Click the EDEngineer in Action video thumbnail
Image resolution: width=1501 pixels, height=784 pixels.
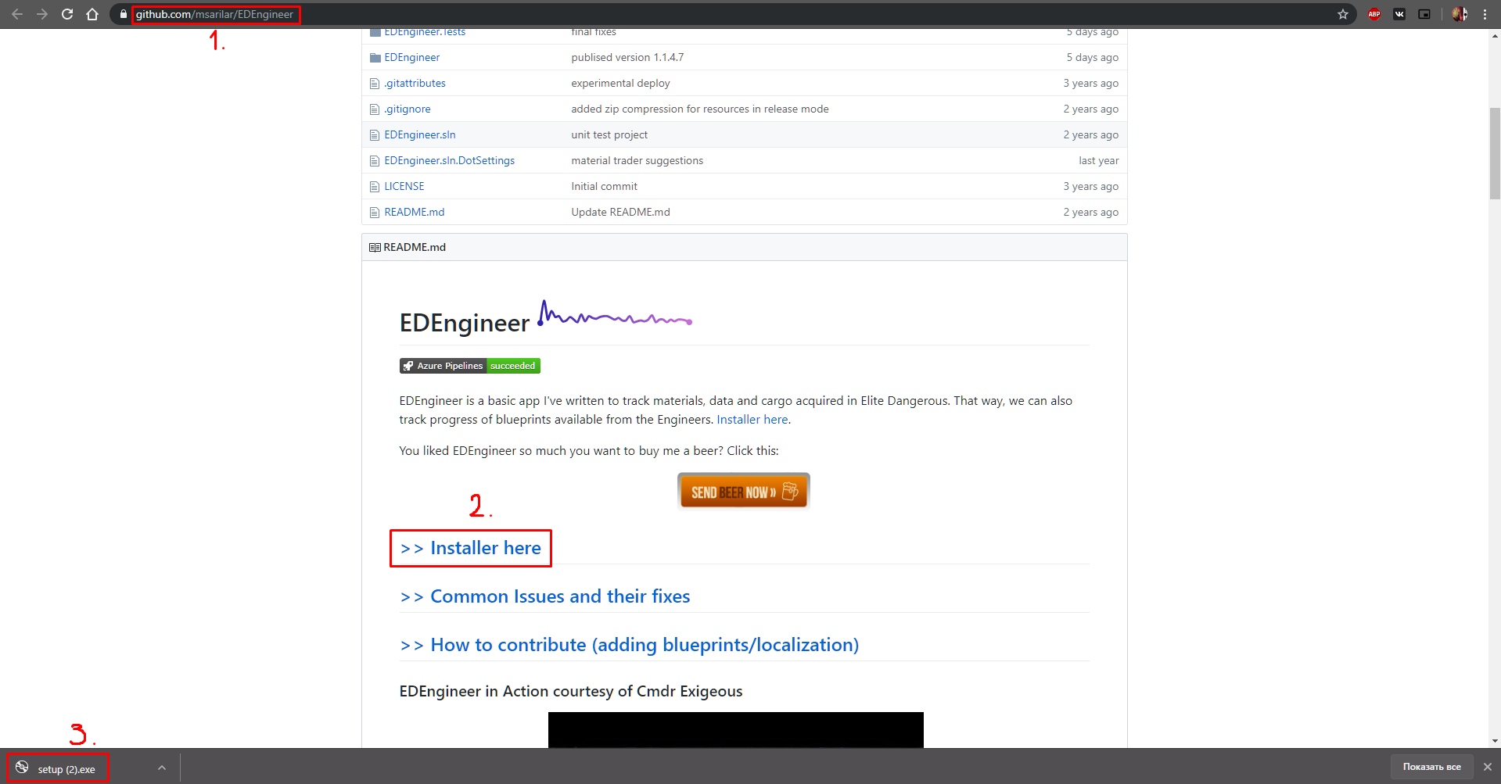pos(735,730)
